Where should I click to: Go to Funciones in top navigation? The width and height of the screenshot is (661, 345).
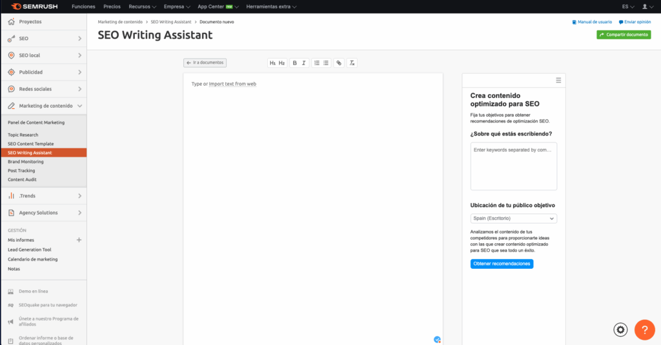pos(83,6)
